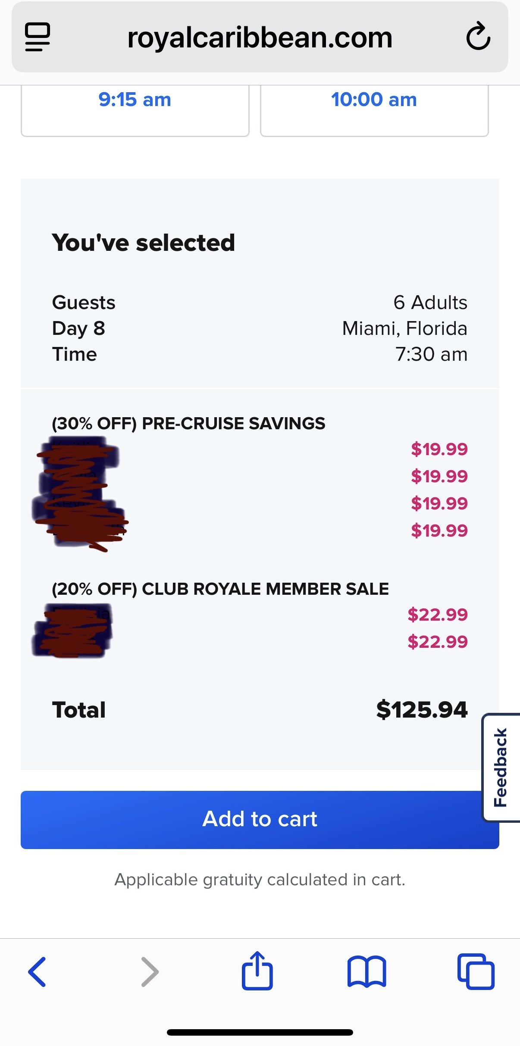Go back to the previous page
Image resolution: width=520 pixels, height=1046 pixels.
tap(37, 971)
